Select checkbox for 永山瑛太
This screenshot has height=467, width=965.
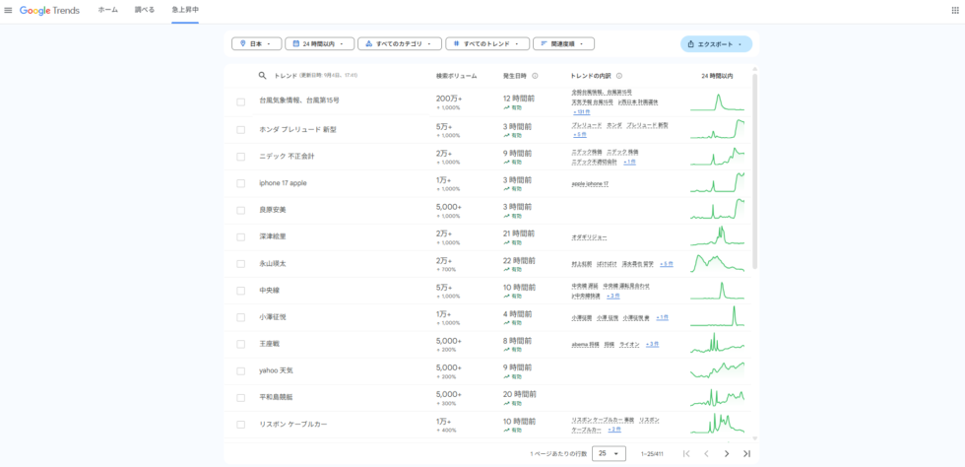[240, 264]
